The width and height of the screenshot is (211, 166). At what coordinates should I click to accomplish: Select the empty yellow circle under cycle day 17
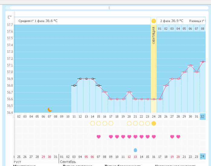[x=111, y=123]
